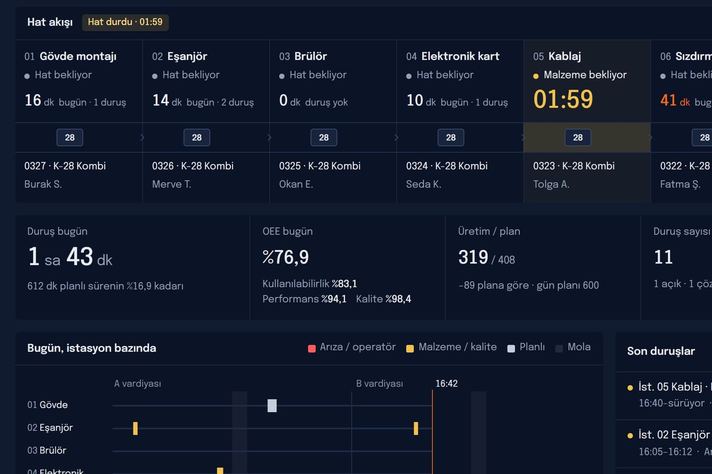Click the grey status dot in Gövde montajı card
This screenshot has height=474, width=712.
[x=27, y=76]
